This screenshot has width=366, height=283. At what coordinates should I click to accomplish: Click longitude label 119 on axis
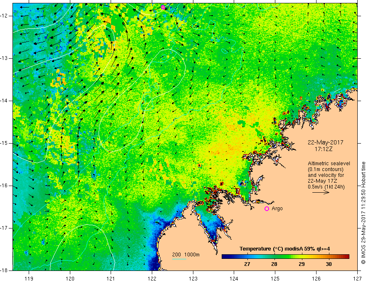(29, 278)
